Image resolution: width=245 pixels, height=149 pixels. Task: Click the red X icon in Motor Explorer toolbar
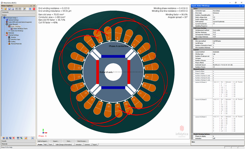pos(34,9)
